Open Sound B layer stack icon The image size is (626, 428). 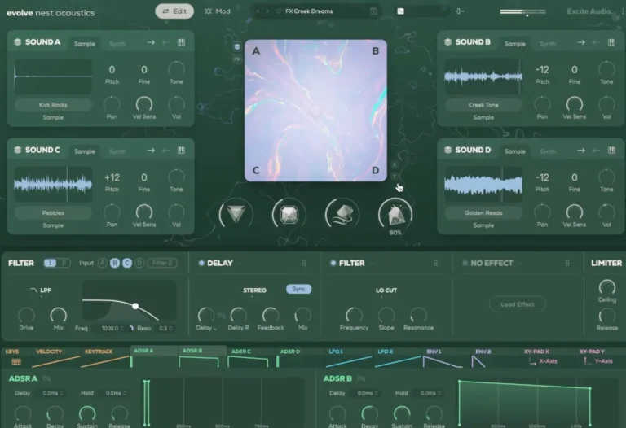coord(448,41)
